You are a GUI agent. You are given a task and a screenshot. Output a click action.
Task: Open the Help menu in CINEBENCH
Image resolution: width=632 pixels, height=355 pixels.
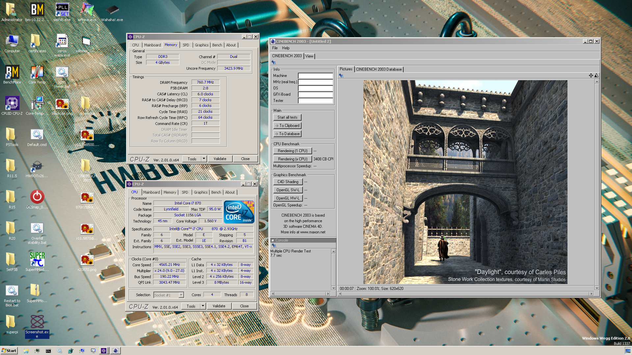coord(286,48)
